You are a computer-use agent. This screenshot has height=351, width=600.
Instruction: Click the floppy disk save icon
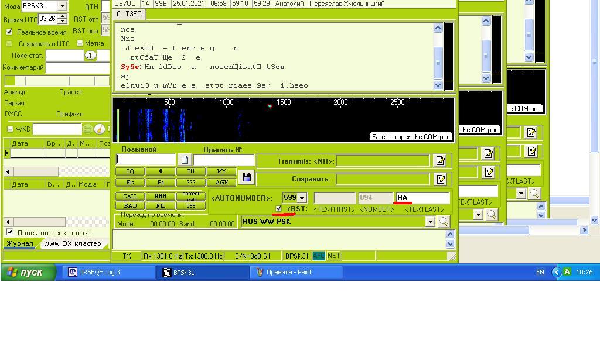click(246, 177)
